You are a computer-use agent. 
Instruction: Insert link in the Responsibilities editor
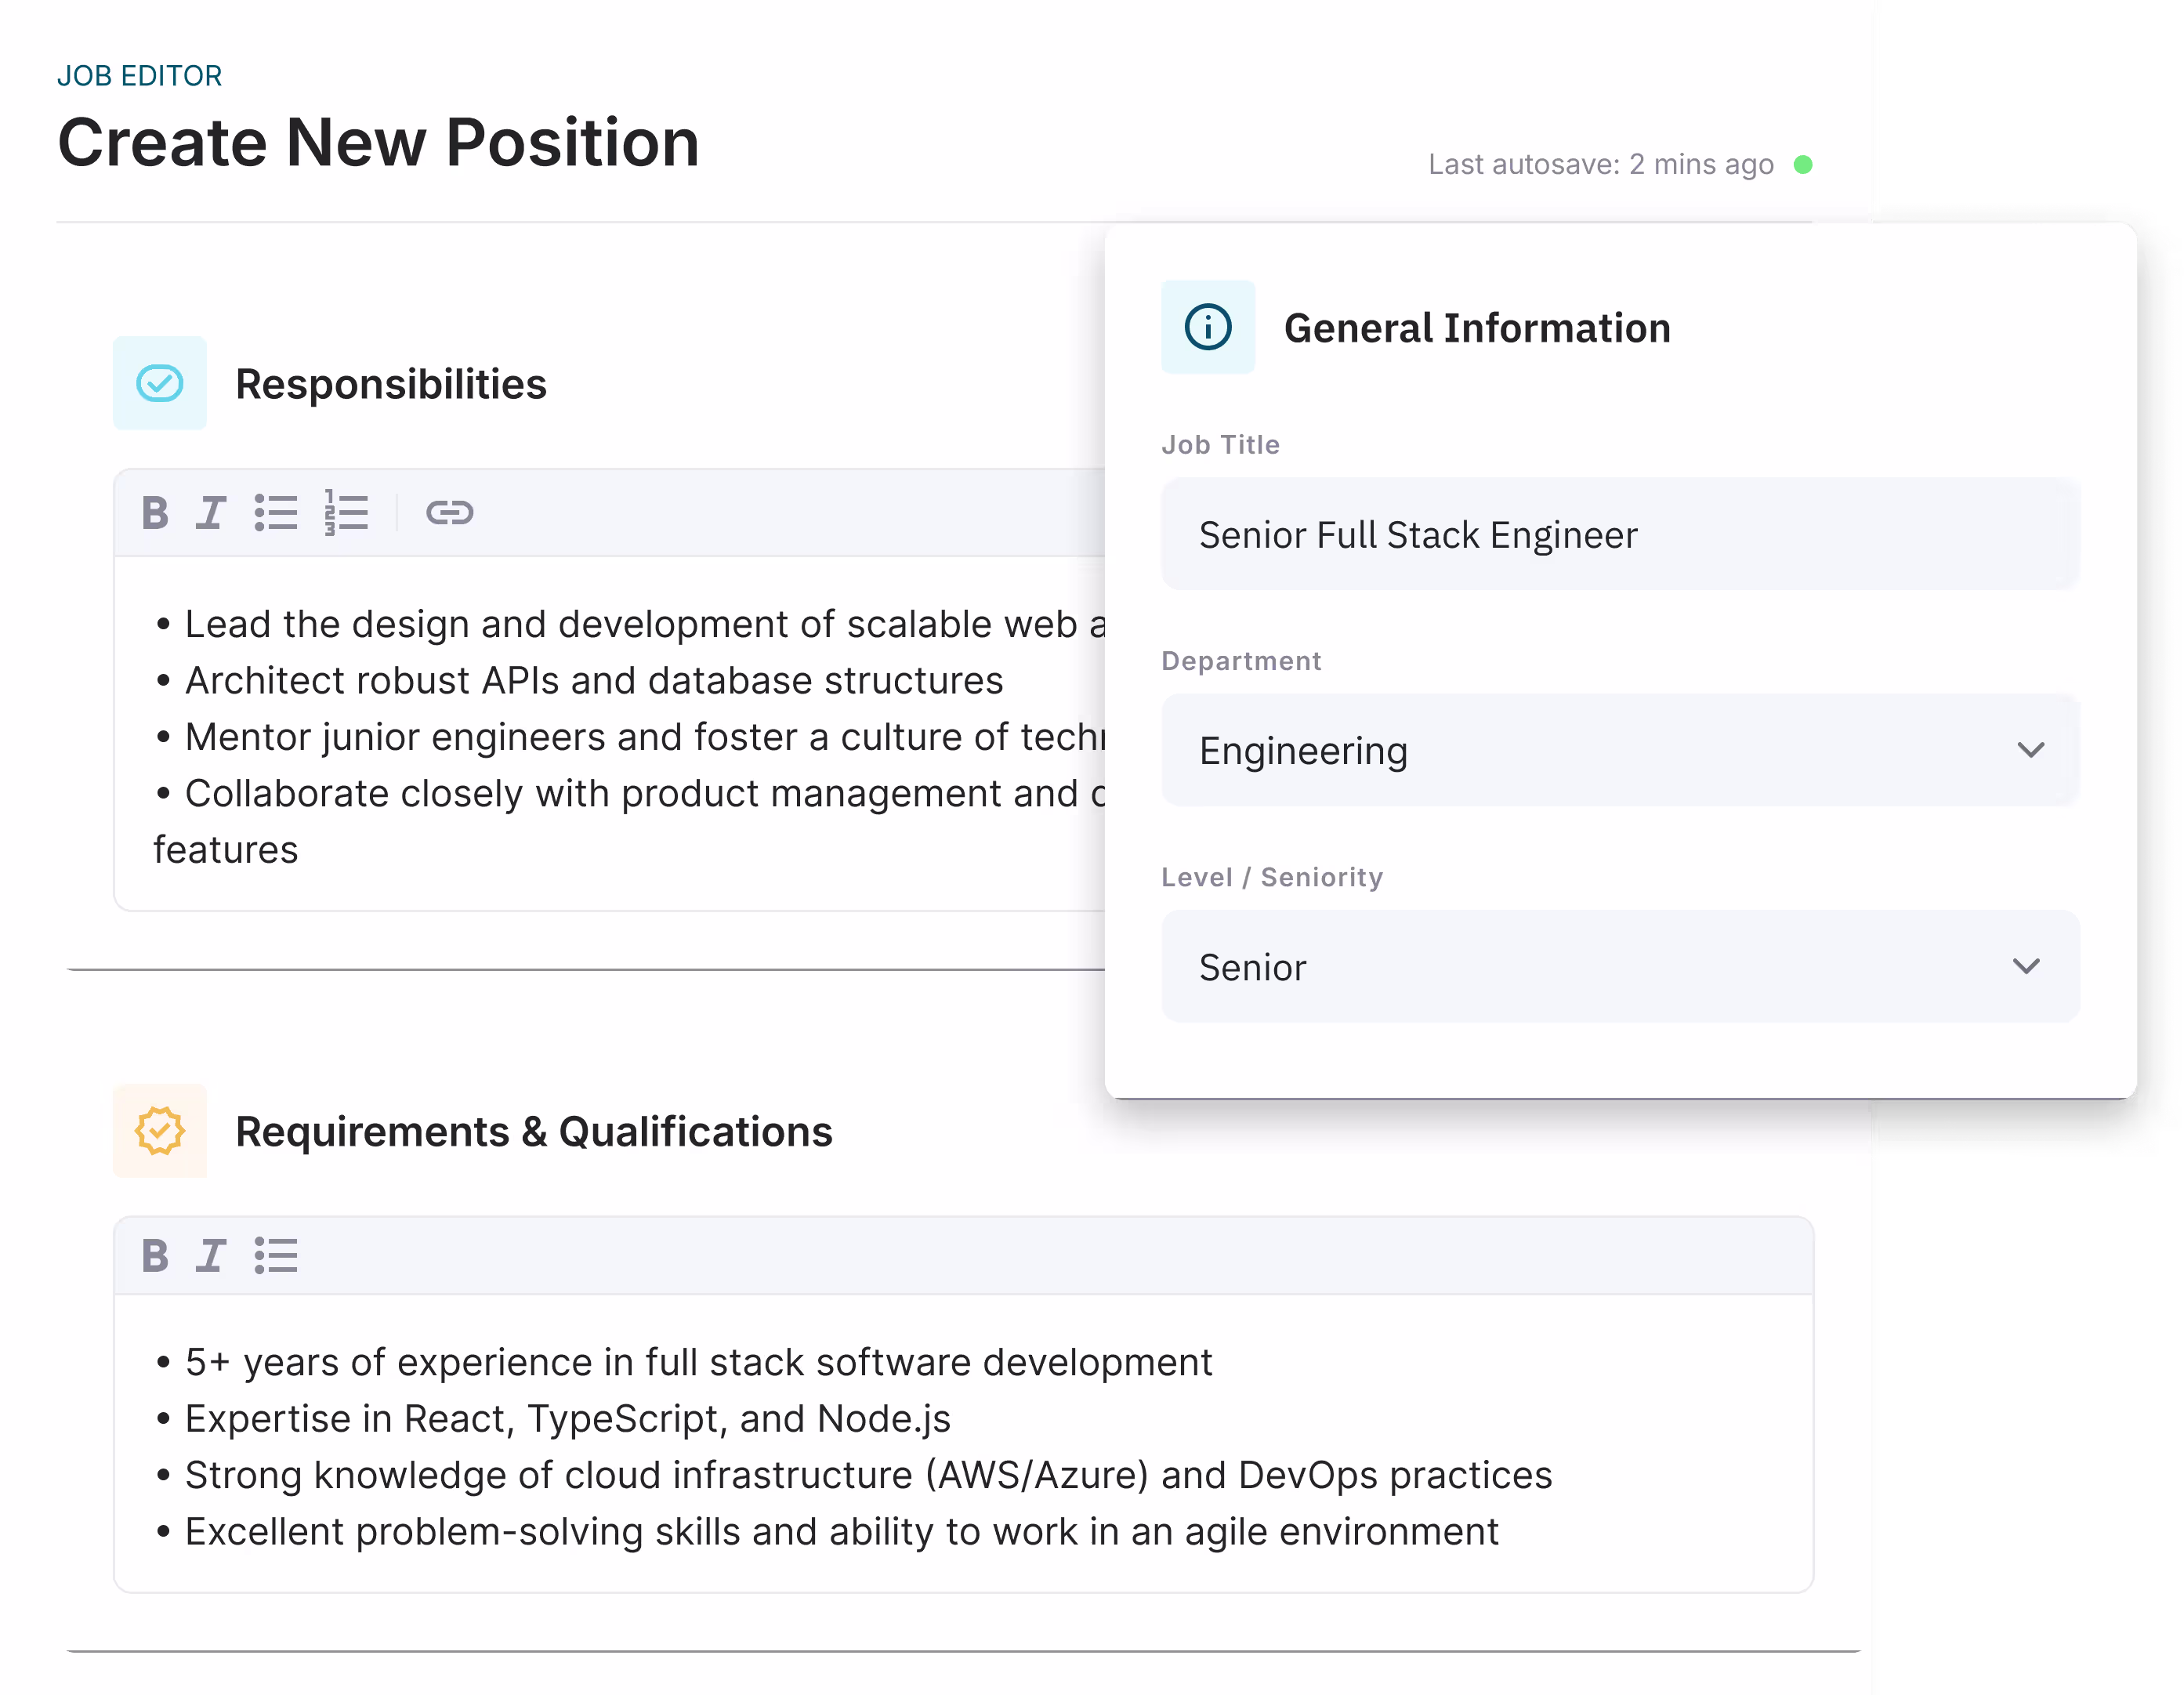point(449,513)
